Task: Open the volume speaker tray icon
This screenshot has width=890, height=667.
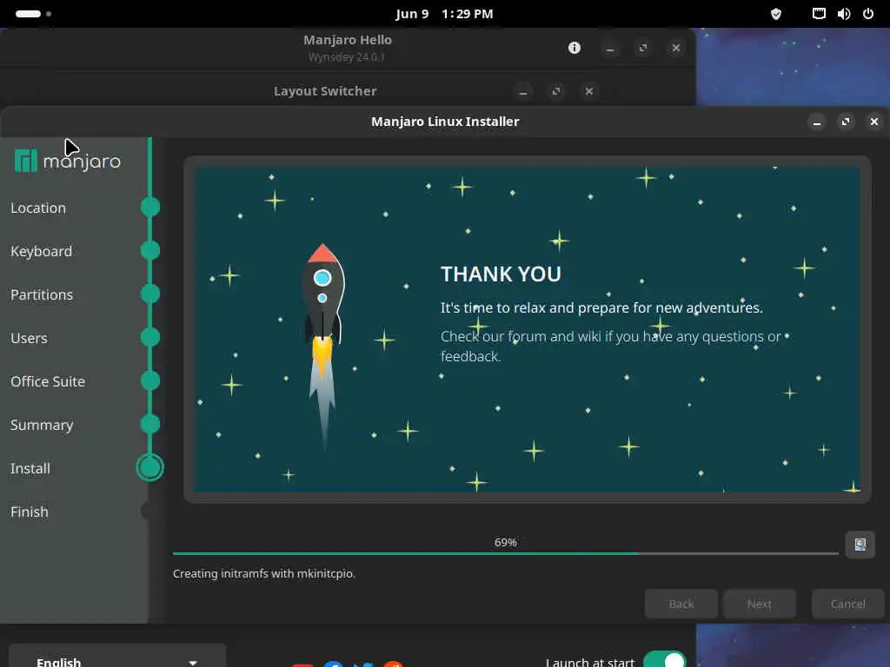Action: 843,14
